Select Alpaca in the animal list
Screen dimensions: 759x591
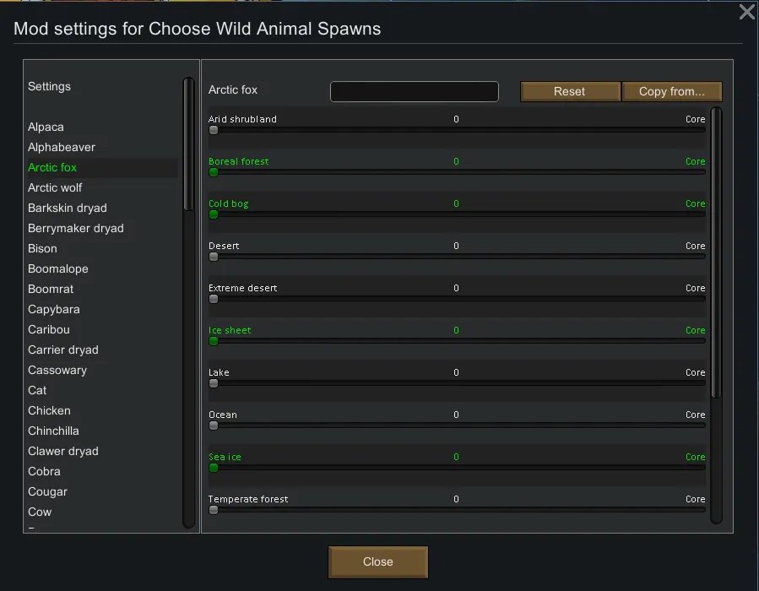[x=46, y=127]
